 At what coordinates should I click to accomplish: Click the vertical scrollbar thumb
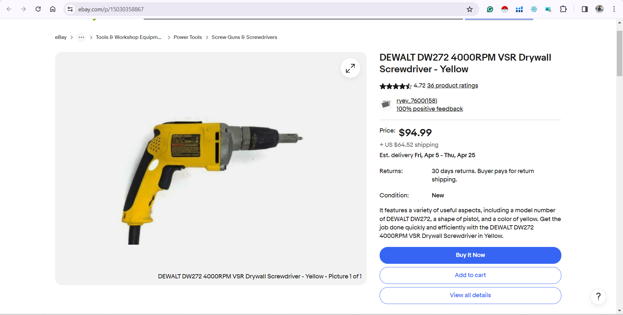pyautogui.click(x=619, y=53)
